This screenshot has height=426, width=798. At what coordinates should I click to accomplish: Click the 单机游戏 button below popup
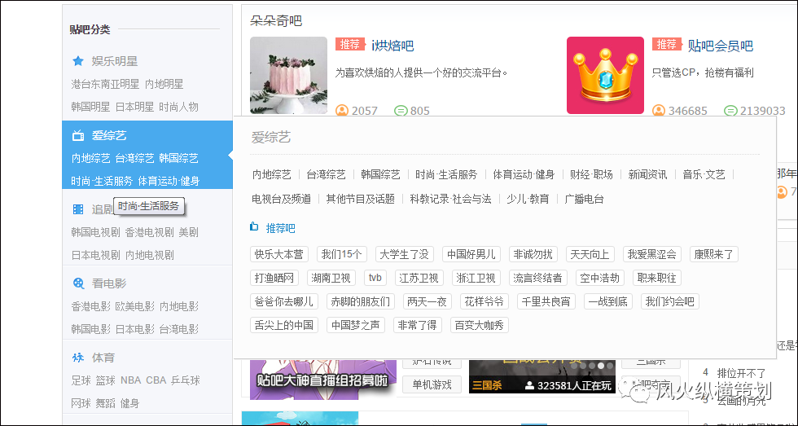tap(432, 384)
